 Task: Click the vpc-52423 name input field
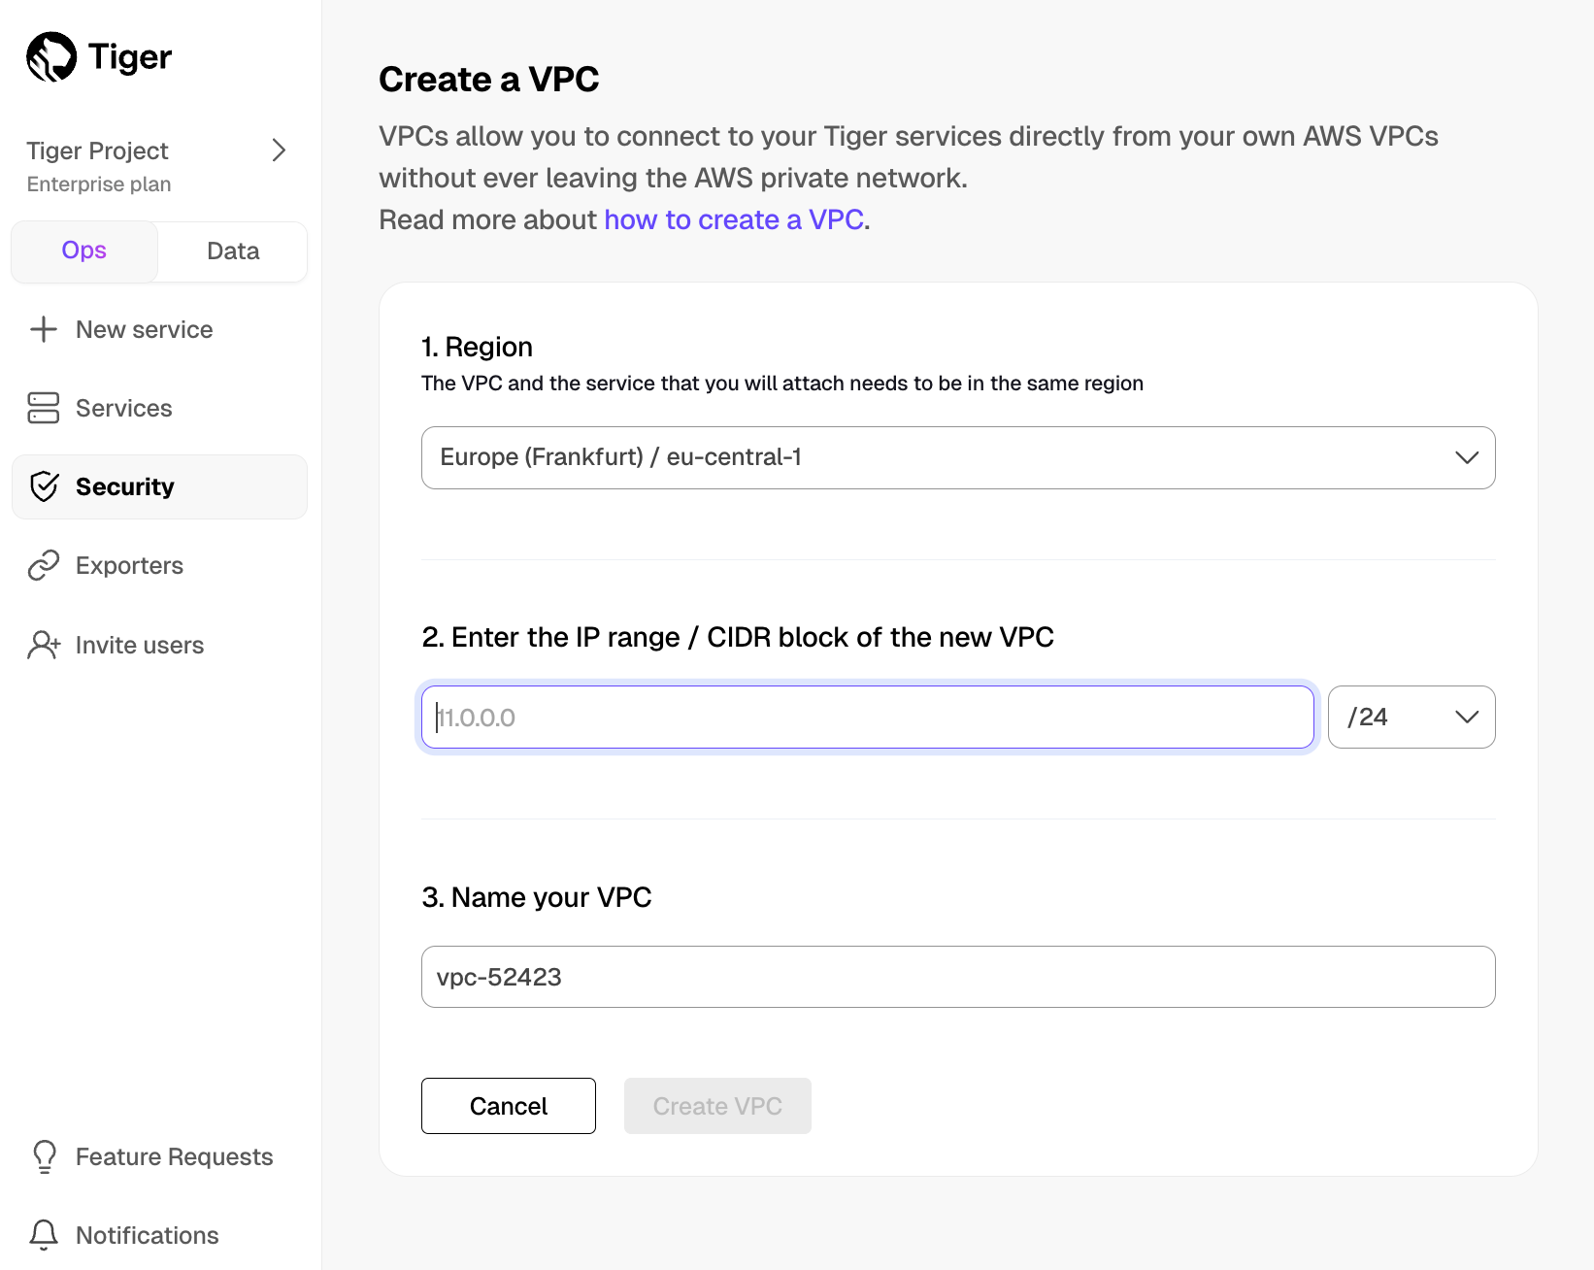[x=957, y=977]
